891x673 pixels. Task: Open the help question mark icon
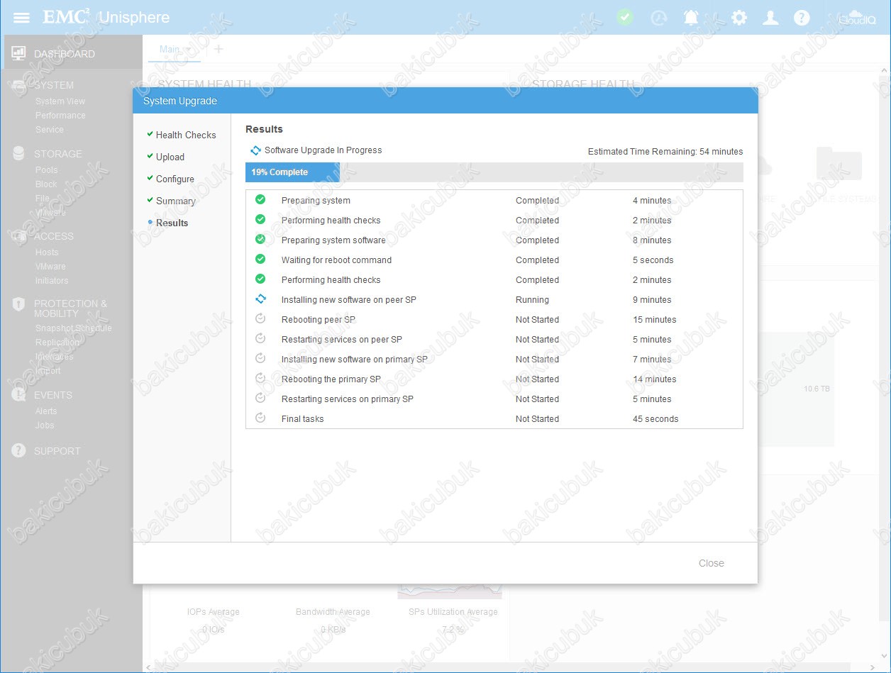pyautogui.click(x=802, y=18)
